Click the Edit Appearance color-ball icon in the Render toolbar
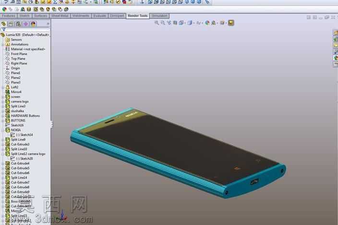This screenshot has height=225, width=338. click(x=4, y=9)
